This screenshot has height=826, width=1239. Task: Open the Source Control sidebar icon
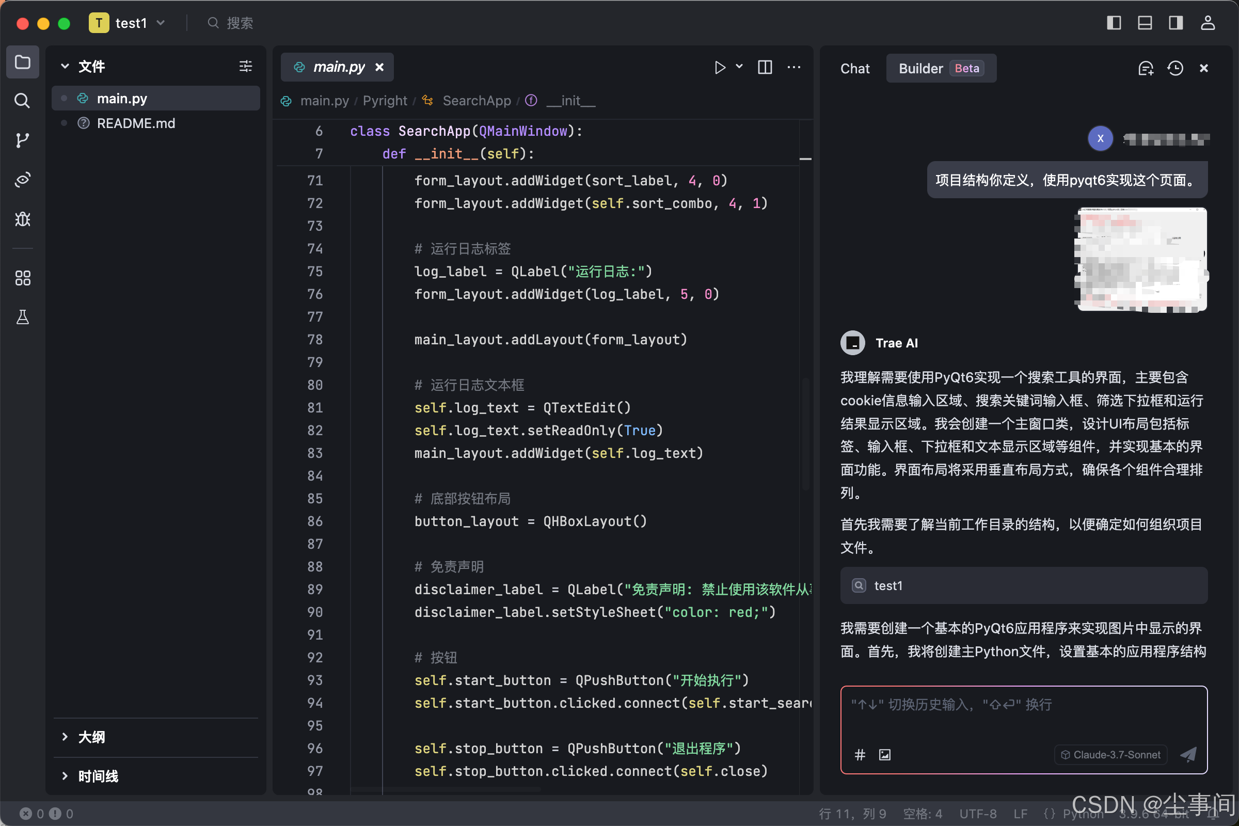[22, 140]
